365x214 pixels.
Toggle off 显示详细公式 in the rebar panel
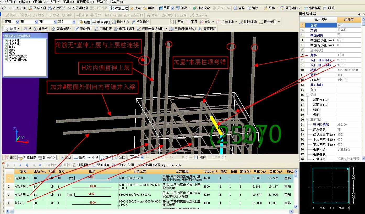point(6,60)
